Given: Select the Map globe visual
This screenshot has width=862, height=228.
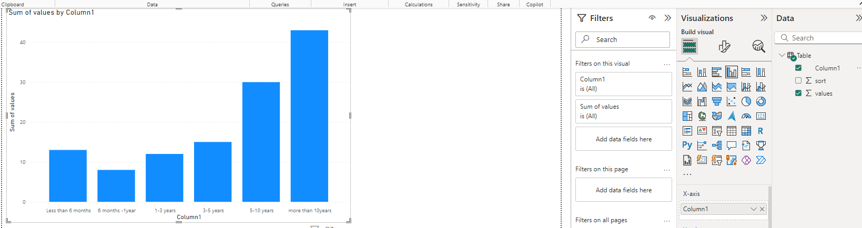Looking at the screenshot, I should (x=702, y=116).
